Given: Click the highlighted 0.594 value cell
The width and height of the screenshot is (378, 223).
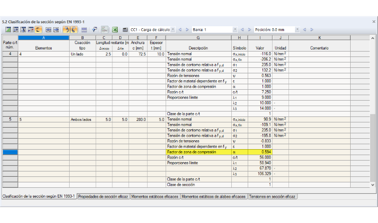Looking at the screenshot, I should click(260, 152).
